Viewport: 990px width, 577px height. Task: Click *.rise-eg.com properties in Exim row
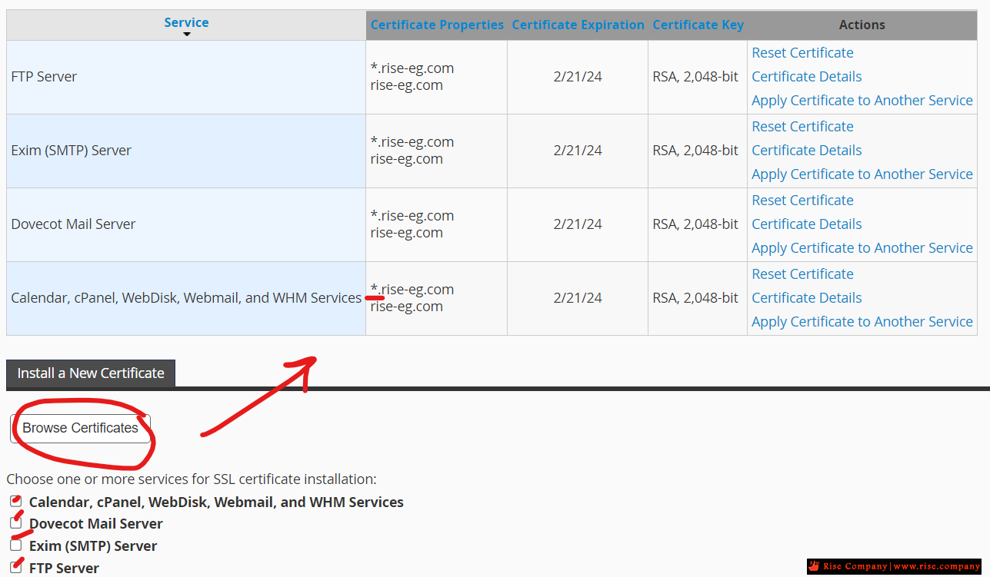click(x=412, y=142)
